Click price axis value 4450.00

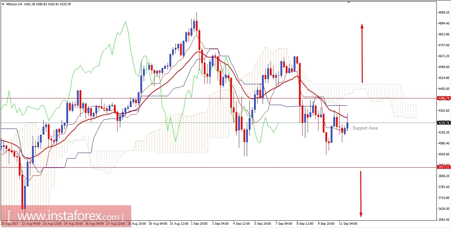tap(444, 89)
